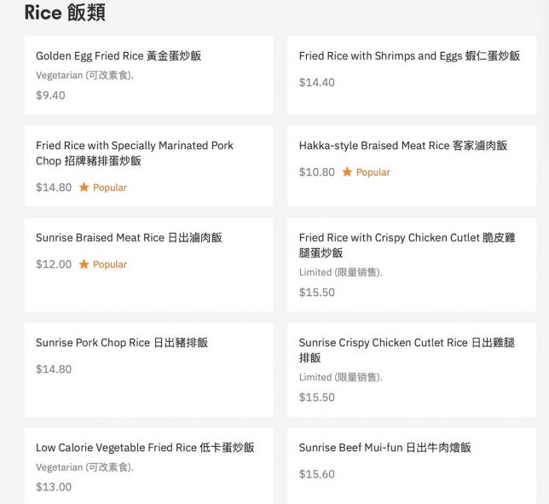Click the Popular star on Hakka-style Braised Meat Rice
Viewport: 549px width, 504px height.
point(347,172)
